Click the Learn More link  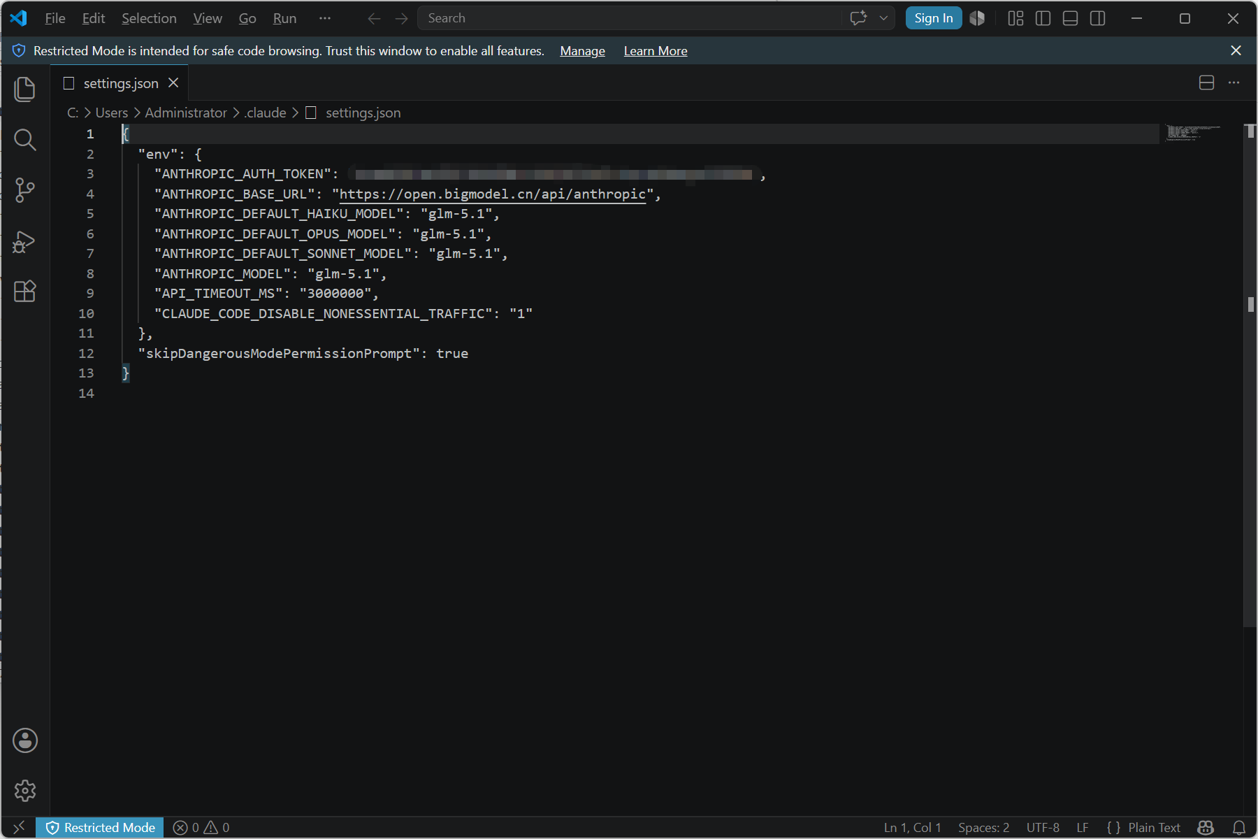656,51
